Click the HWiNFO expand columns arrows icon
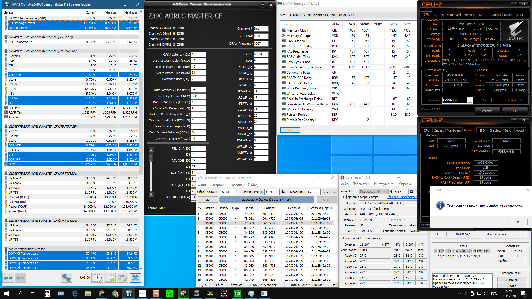532x299 pixels. (x=8, y=278)
